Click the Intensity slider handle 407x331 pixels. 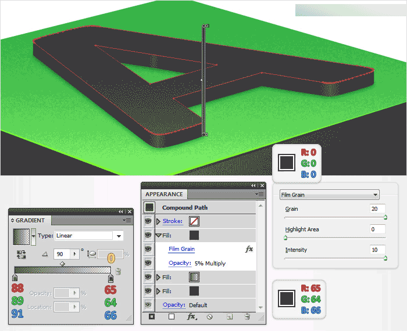(385, 258)
